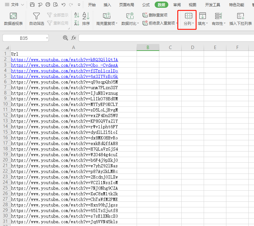This screenshot has width=254, height=226.
Task: Select column A header
Action: (x=74, y=47)
